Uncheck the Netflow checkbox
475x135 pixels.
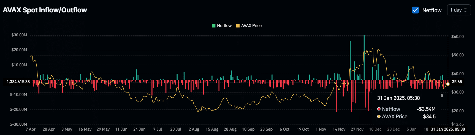(x=415, y=10)
